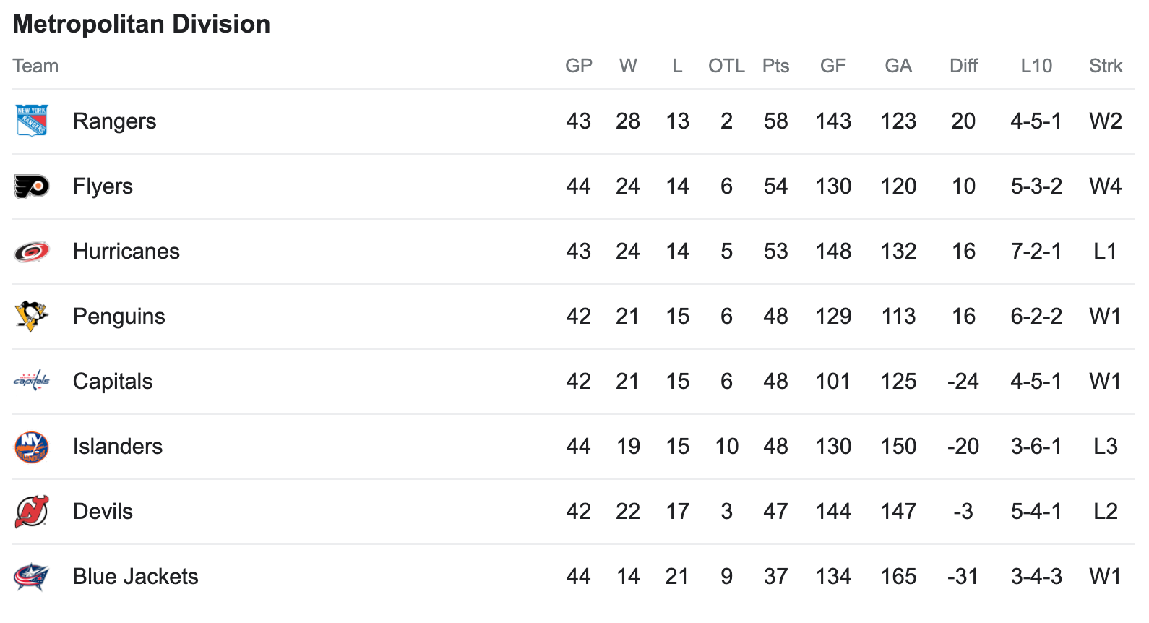Click the Columbus Blue Jackets logo
The width and height of the screenshot is (1149, 623).
32,577
